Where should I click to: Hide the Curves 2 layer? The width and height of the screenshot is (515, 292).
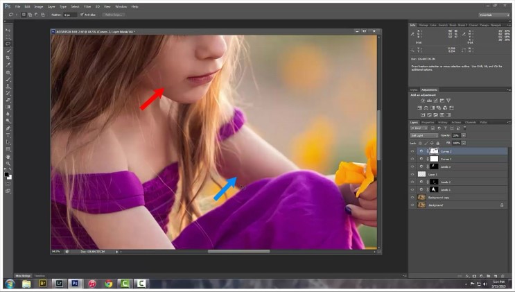[x=412, y=151]
